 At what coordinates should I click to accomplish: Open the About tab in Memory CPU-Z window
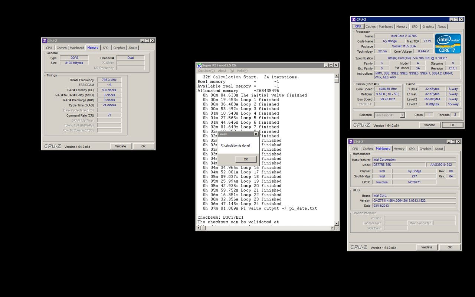132,48
